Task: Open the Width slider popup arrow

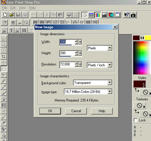Action: [x=80, y=42]
